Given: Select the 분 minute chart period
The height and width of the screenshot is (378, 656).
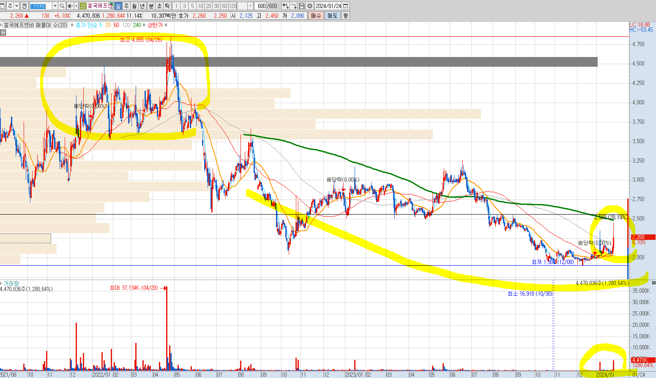Looking at the screenshot, I should click(151, 6).
